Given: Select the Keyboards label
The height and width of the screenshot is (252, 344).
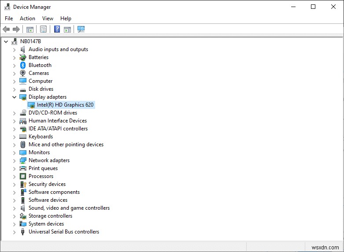Looking at the screenshot, I should [41, 137].
